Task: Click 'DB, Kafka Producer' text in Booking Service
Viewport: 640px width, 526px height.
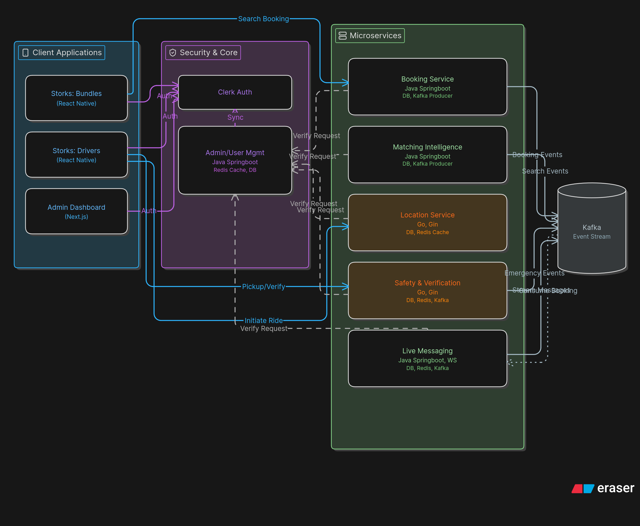Action: point(428,96)
